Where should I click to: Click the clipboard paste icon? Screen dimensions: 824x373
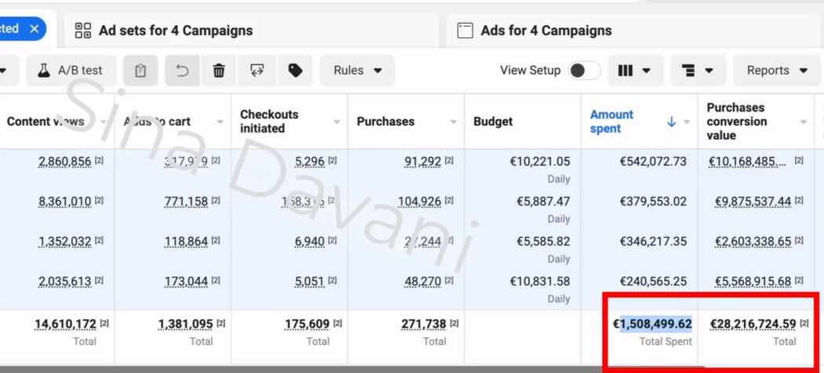pos(140,71)
